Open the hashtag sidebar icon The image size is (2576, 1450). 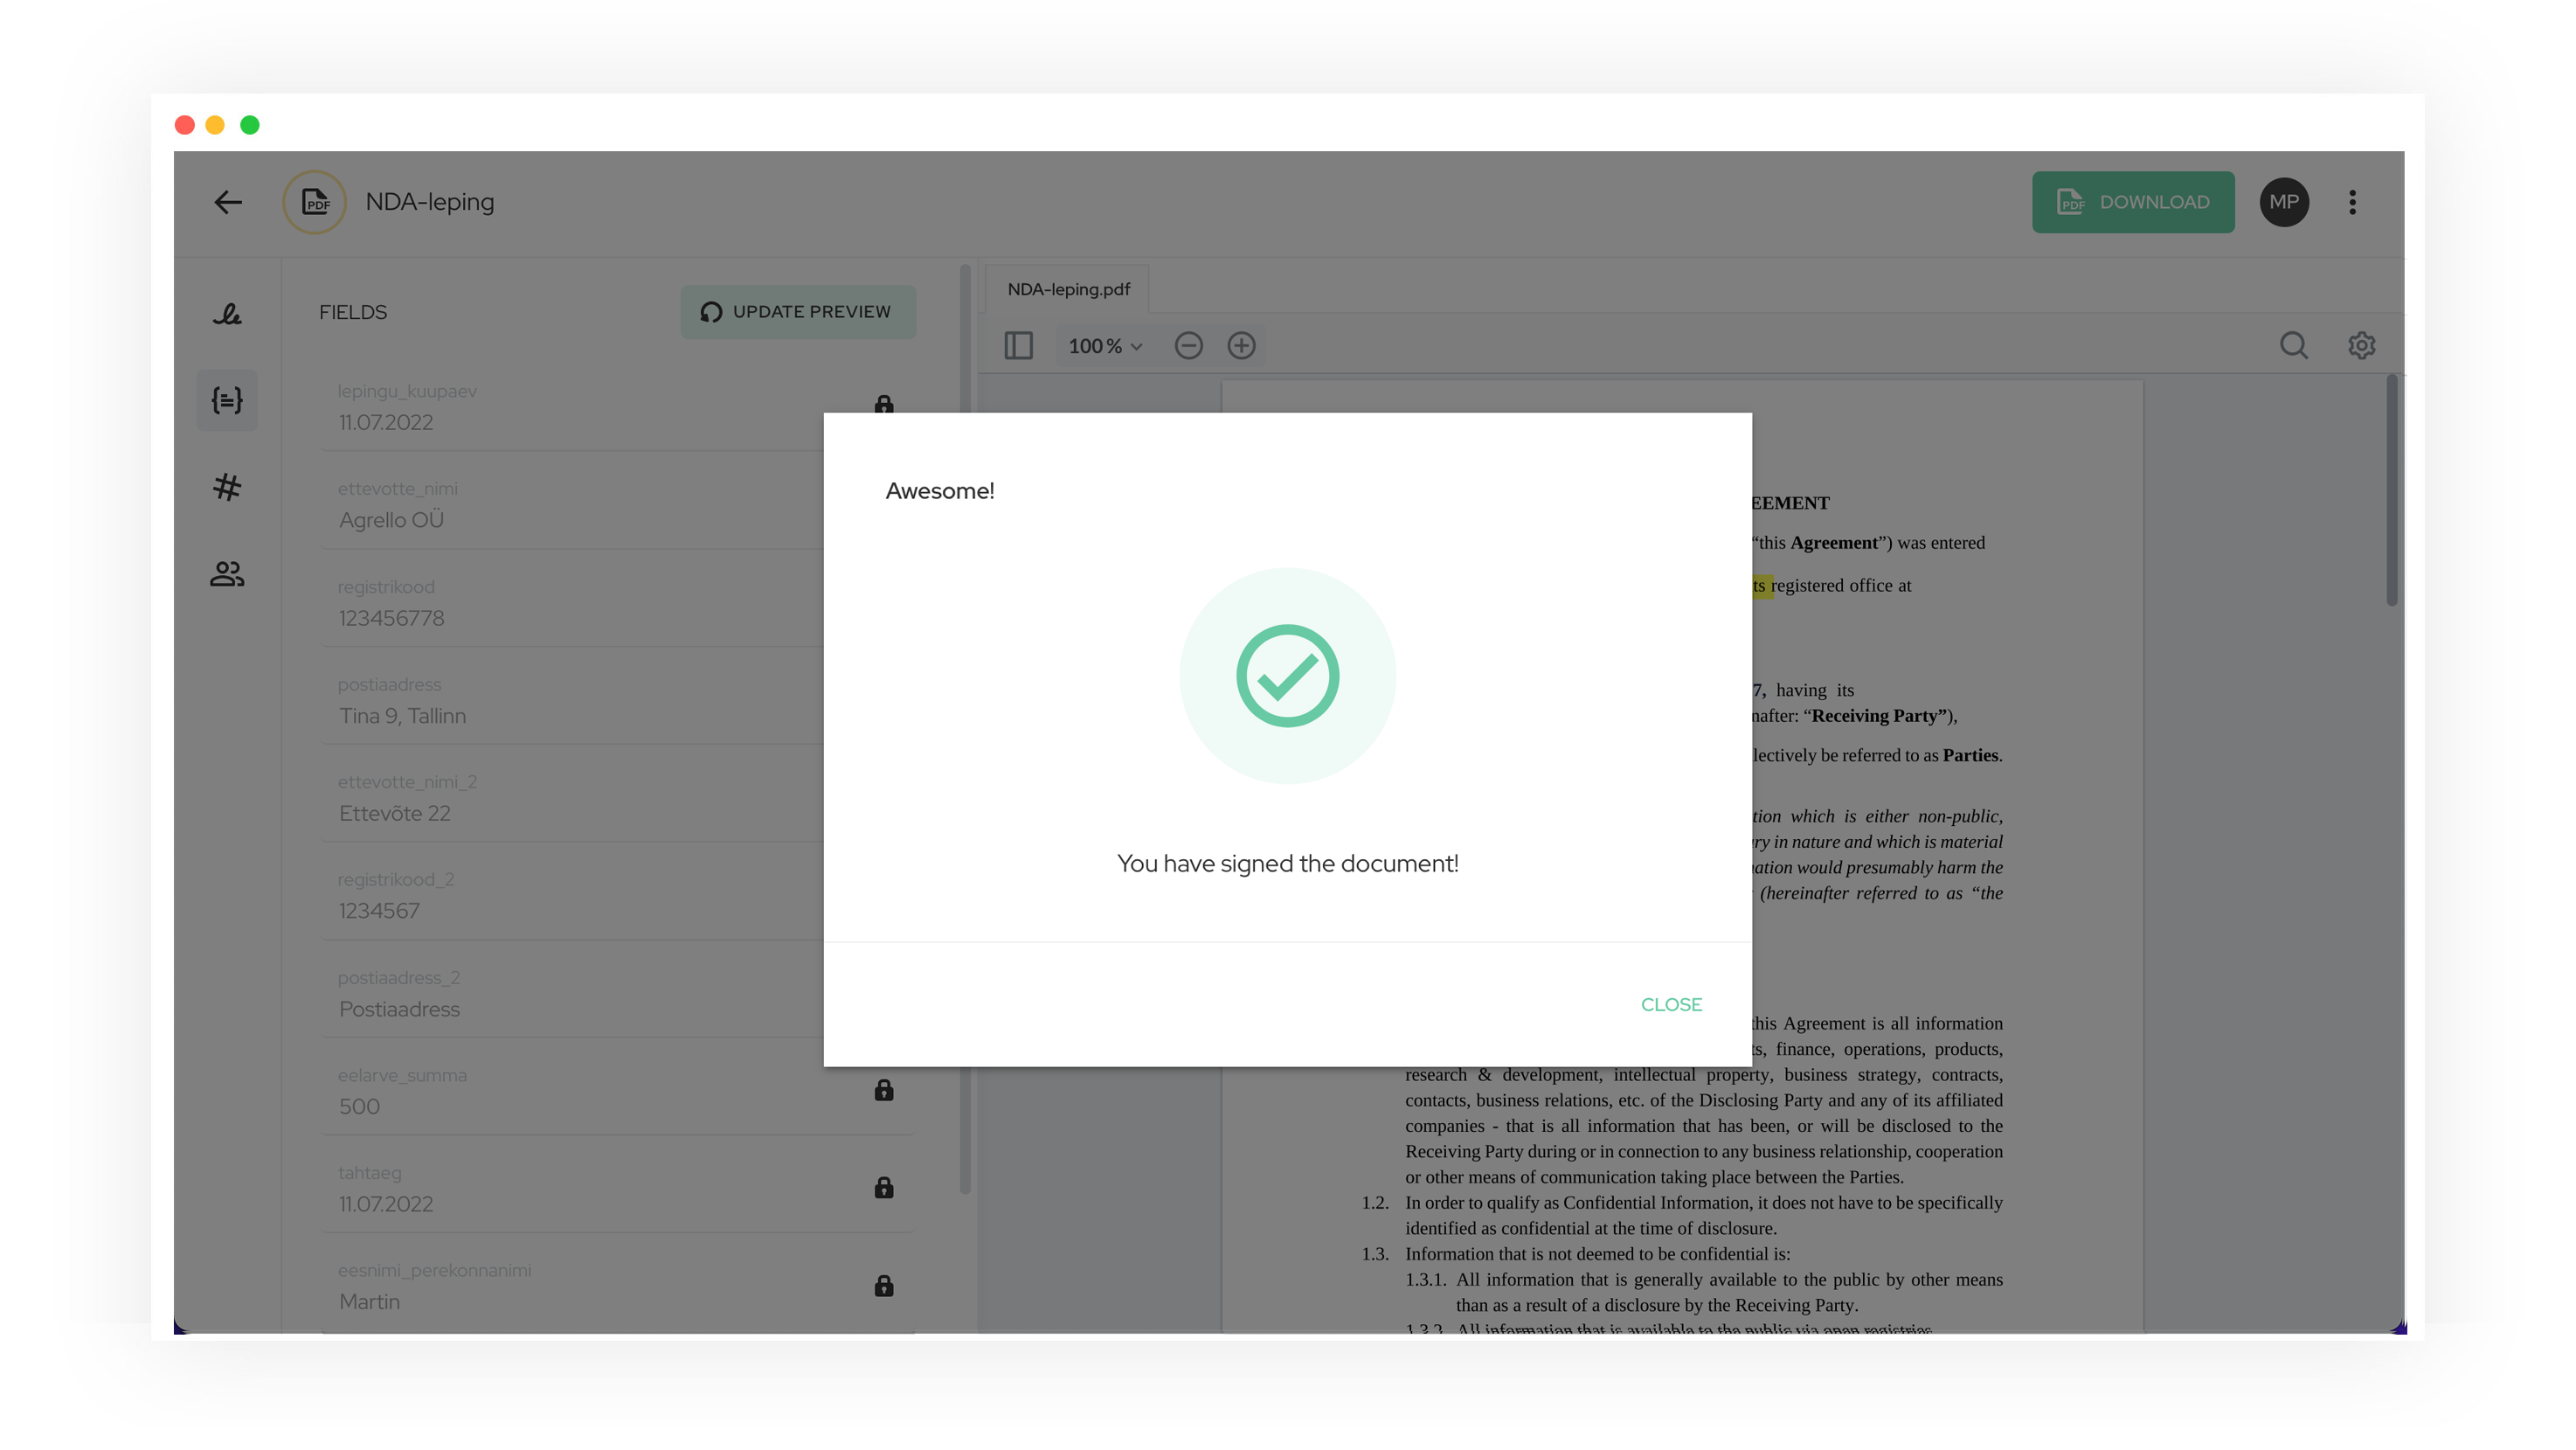[x=227, y=487]
